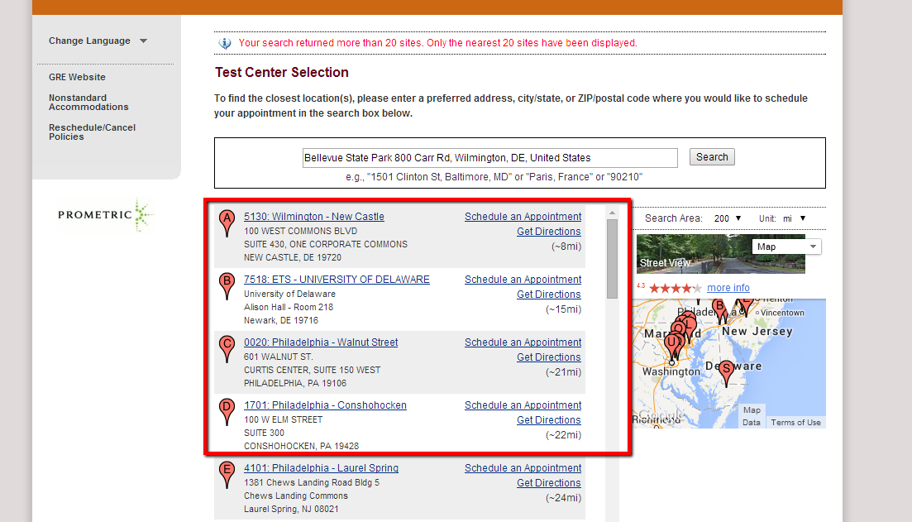
Task: Click the red D marker for Conshohocken
Action: (x=227, y=411)
